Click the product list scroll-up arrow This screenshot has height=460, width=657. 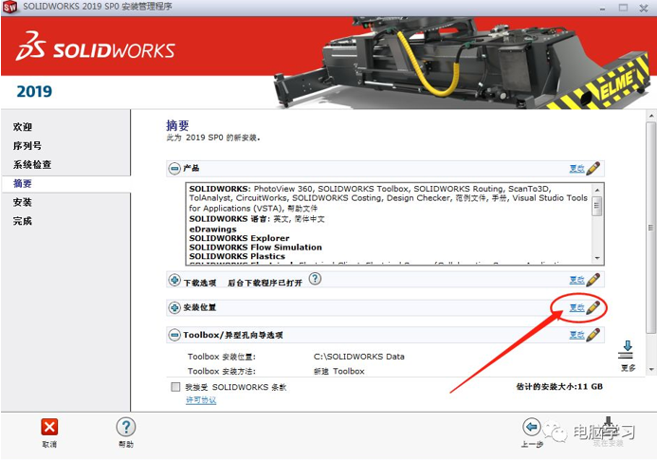click(597, 190)
